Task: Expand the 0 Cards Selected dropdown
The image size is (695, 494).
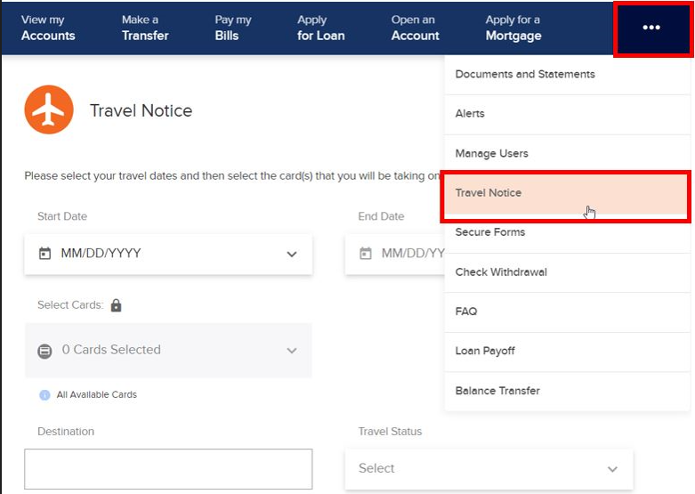Action: tap(291, 351)
